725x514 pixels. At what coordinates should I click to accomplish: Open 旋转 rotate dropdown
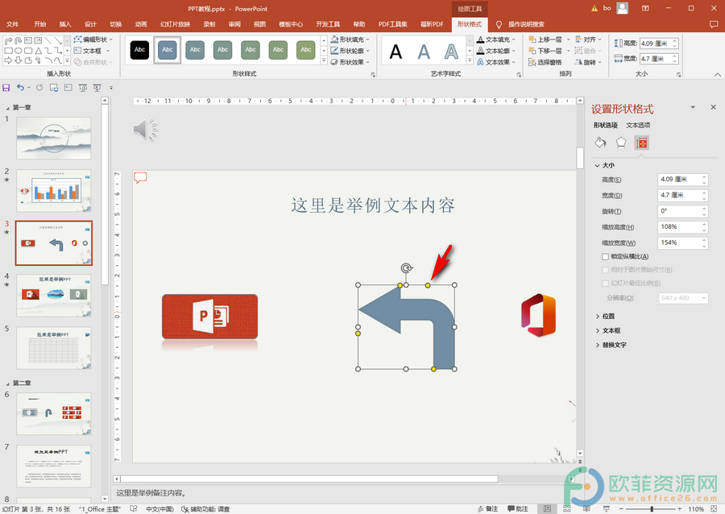[588, 62]
